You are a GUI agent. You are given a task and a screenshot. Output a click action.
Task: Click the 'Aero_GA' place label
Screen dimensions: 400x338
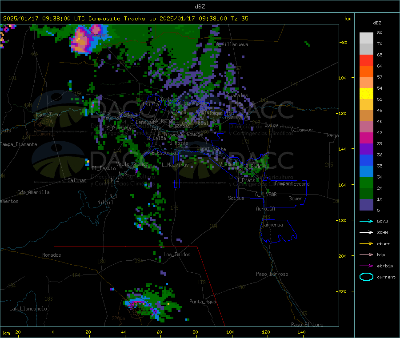point(265,209)
